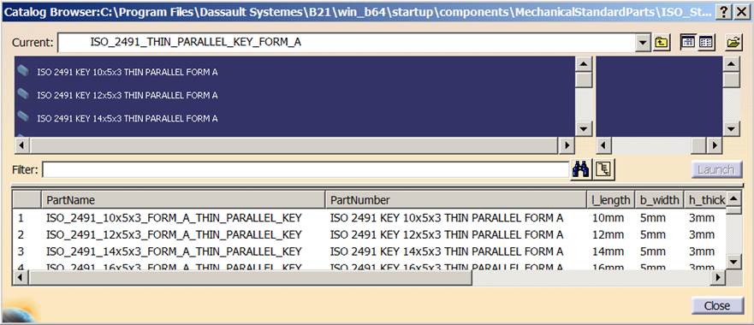Image resolution: width=754 pixels, height=325 pixels.
Task: Select the ISO 2491 KEY 14x5x3 part icon
Action: [x=23, y=116]
